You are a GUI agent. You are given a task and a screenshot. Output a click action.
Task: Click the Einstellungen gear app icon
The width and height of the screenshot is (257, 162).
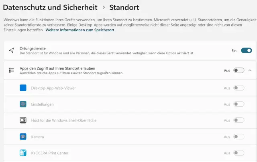click(23, 104)
